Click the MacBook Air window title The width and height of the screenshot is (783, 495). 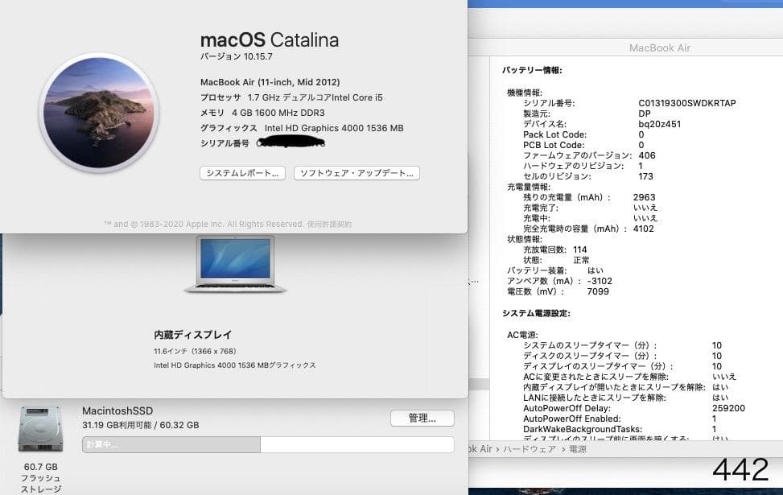(660, 48)
